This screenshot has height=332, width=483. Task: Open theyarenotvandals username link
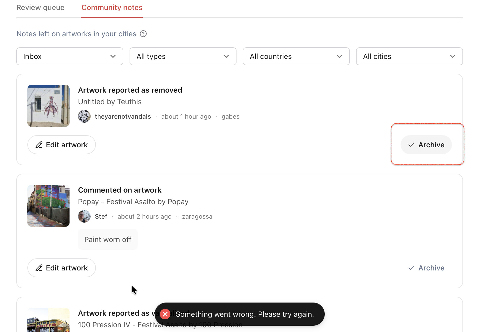123,117
